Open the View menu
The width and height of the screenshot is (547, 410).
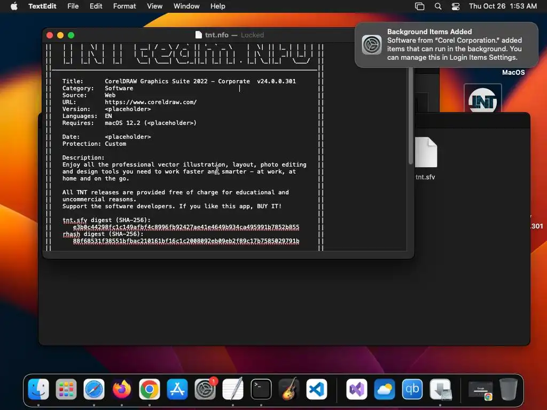click(x=154, y=6)
